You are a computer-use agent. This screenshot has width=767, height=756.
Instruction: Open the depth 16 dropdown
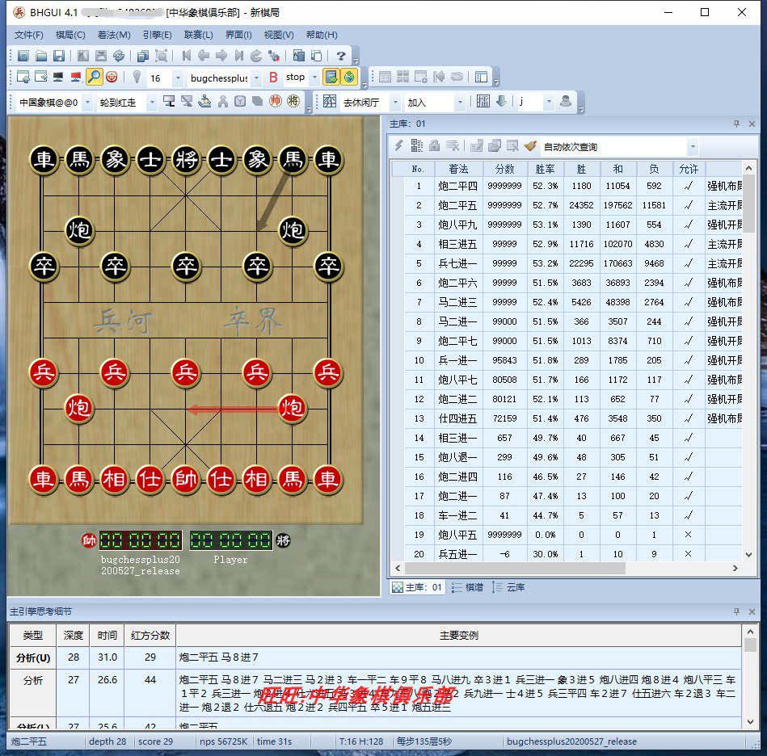178,78
